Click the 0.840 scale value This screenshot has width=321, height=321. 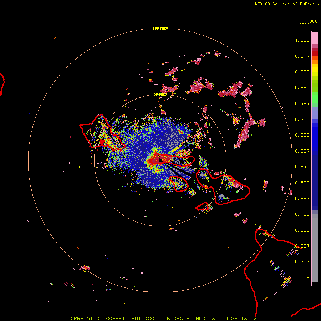click(302, 88)
